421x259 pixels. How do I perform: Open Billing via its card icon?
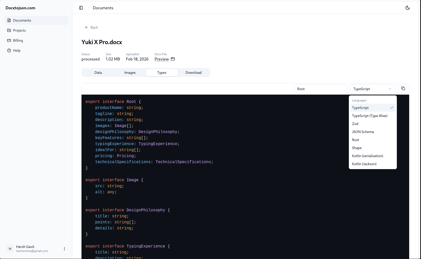click(9, 40)
